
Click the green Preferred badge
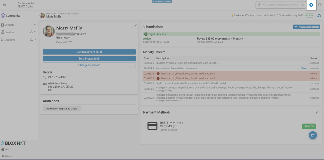pos(309,126)
